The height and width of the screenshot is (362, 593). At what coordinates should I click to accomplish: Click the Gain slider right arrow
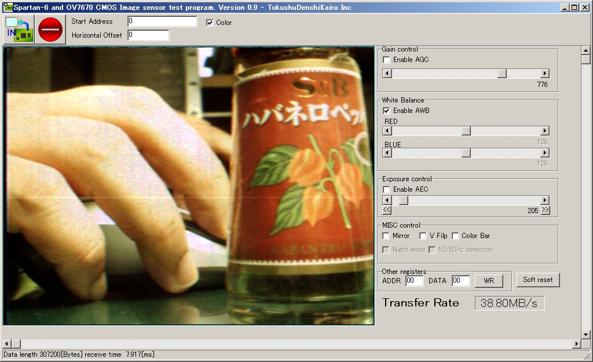click(544, 74)
